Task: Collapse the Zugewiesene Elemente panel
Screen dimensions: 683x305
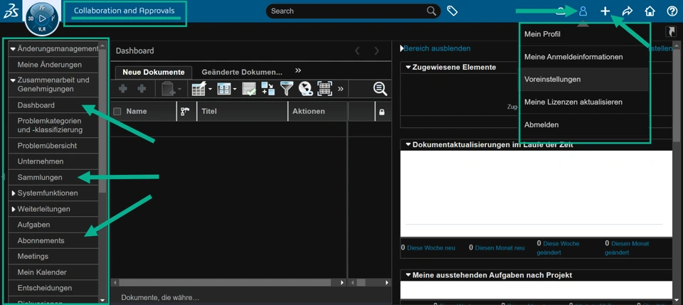Action: click(408, 68)
